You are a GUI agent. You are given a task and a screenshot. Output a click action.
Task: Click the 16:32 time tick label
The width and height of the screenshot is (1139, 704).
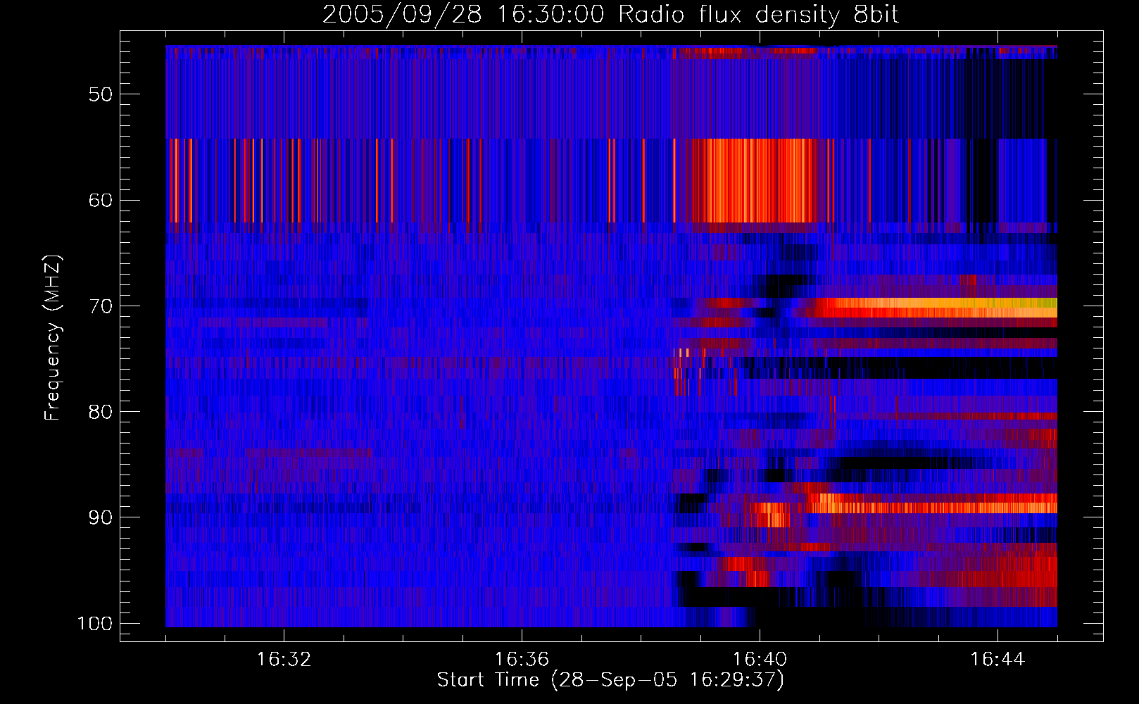(284, 660)
